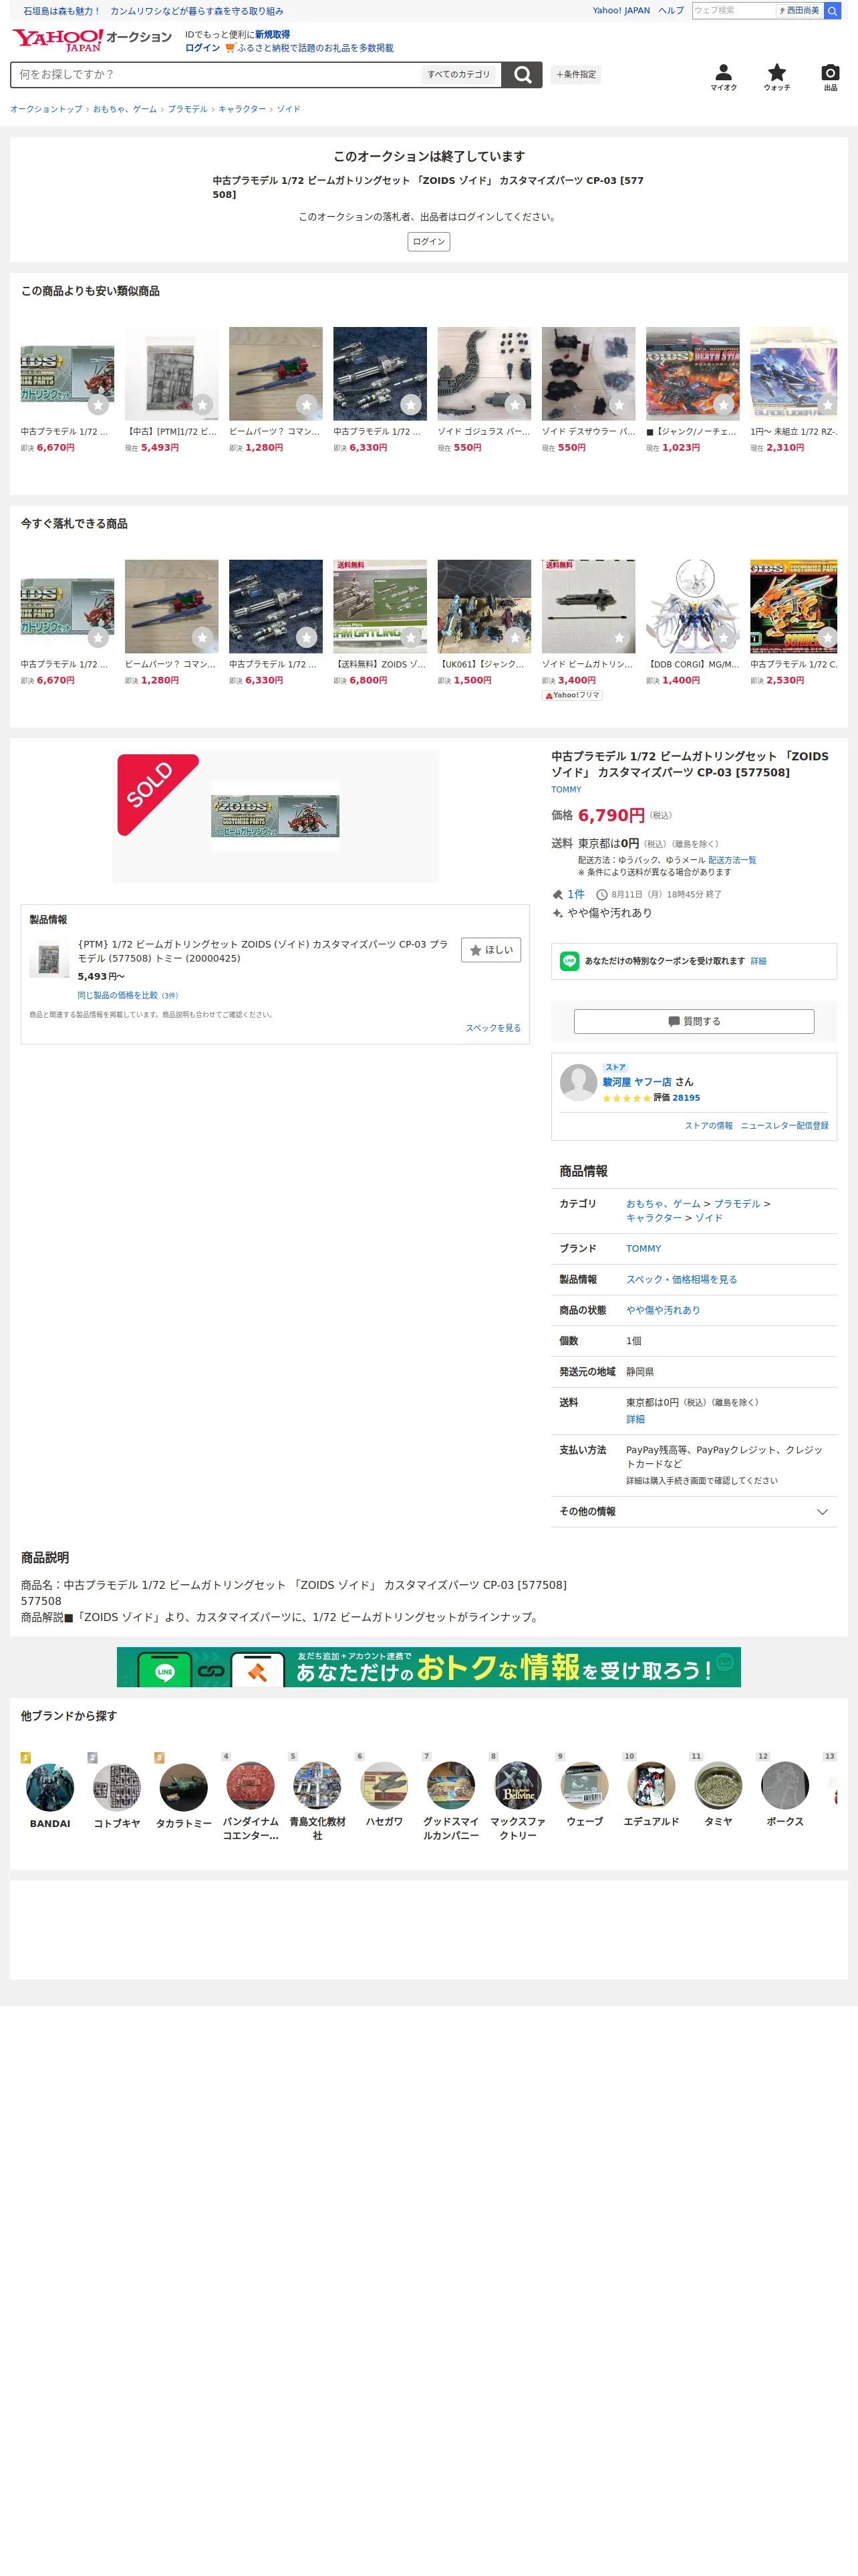Click in the 何をお探しですか search field
The image size is (858, 2576).
(214, 75)
